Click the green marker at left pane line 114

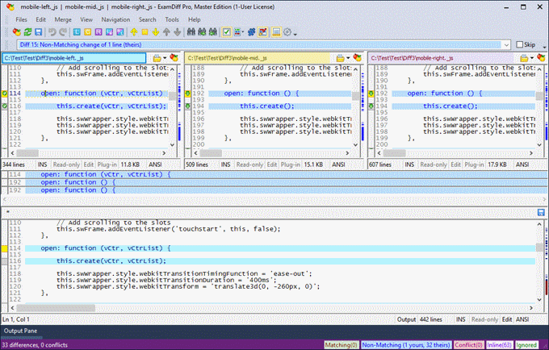(4, 94)
